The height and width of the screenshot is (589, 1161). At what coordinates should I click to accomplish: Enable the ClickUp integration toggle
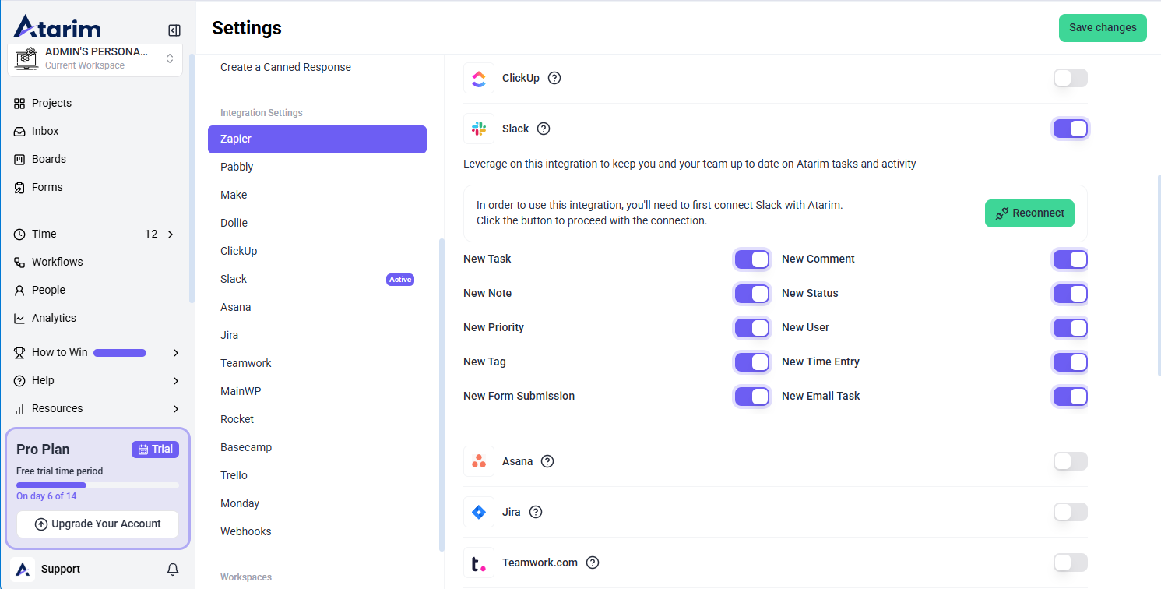1071,78
